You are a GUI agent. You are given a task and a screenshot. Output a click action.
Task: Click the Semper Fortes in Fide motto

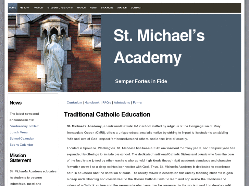click(141, 81)
